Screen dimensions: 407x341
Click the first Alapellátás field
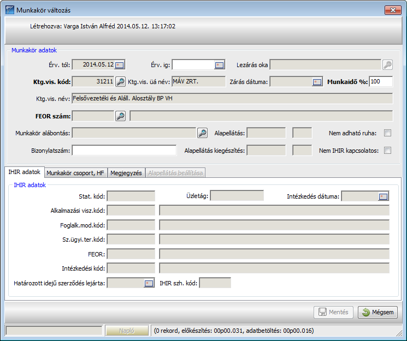[x=266, y=133]
